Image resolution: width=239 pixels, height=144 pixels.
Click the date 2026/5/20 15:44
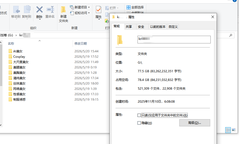(x=86, y=51)
